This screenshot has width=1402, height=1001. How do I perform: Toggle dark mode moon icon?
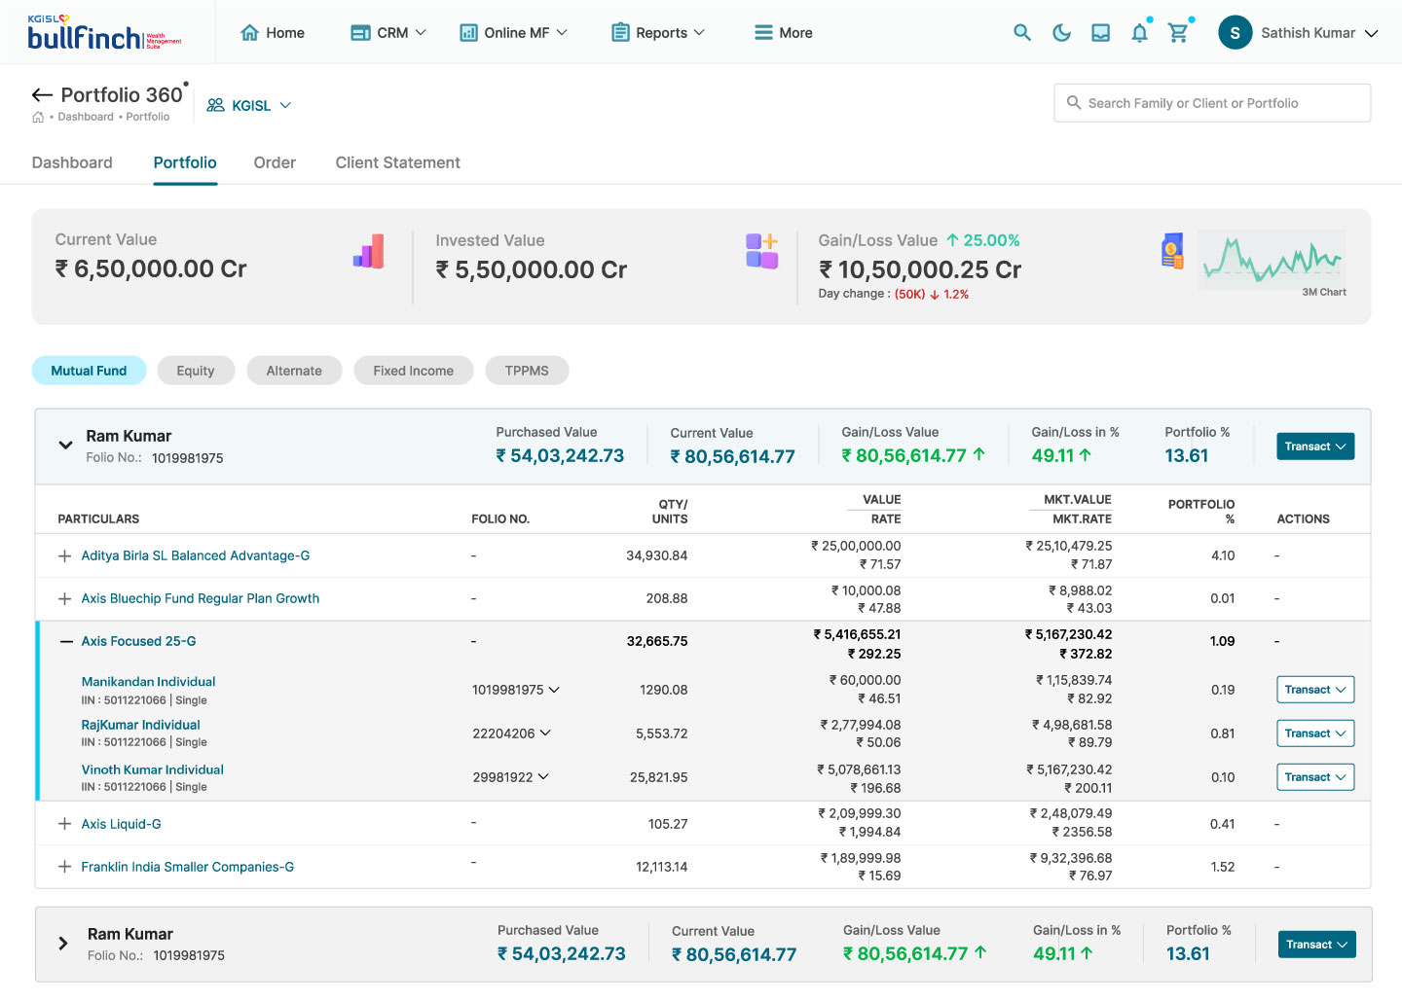click(x=1062, y=32)
